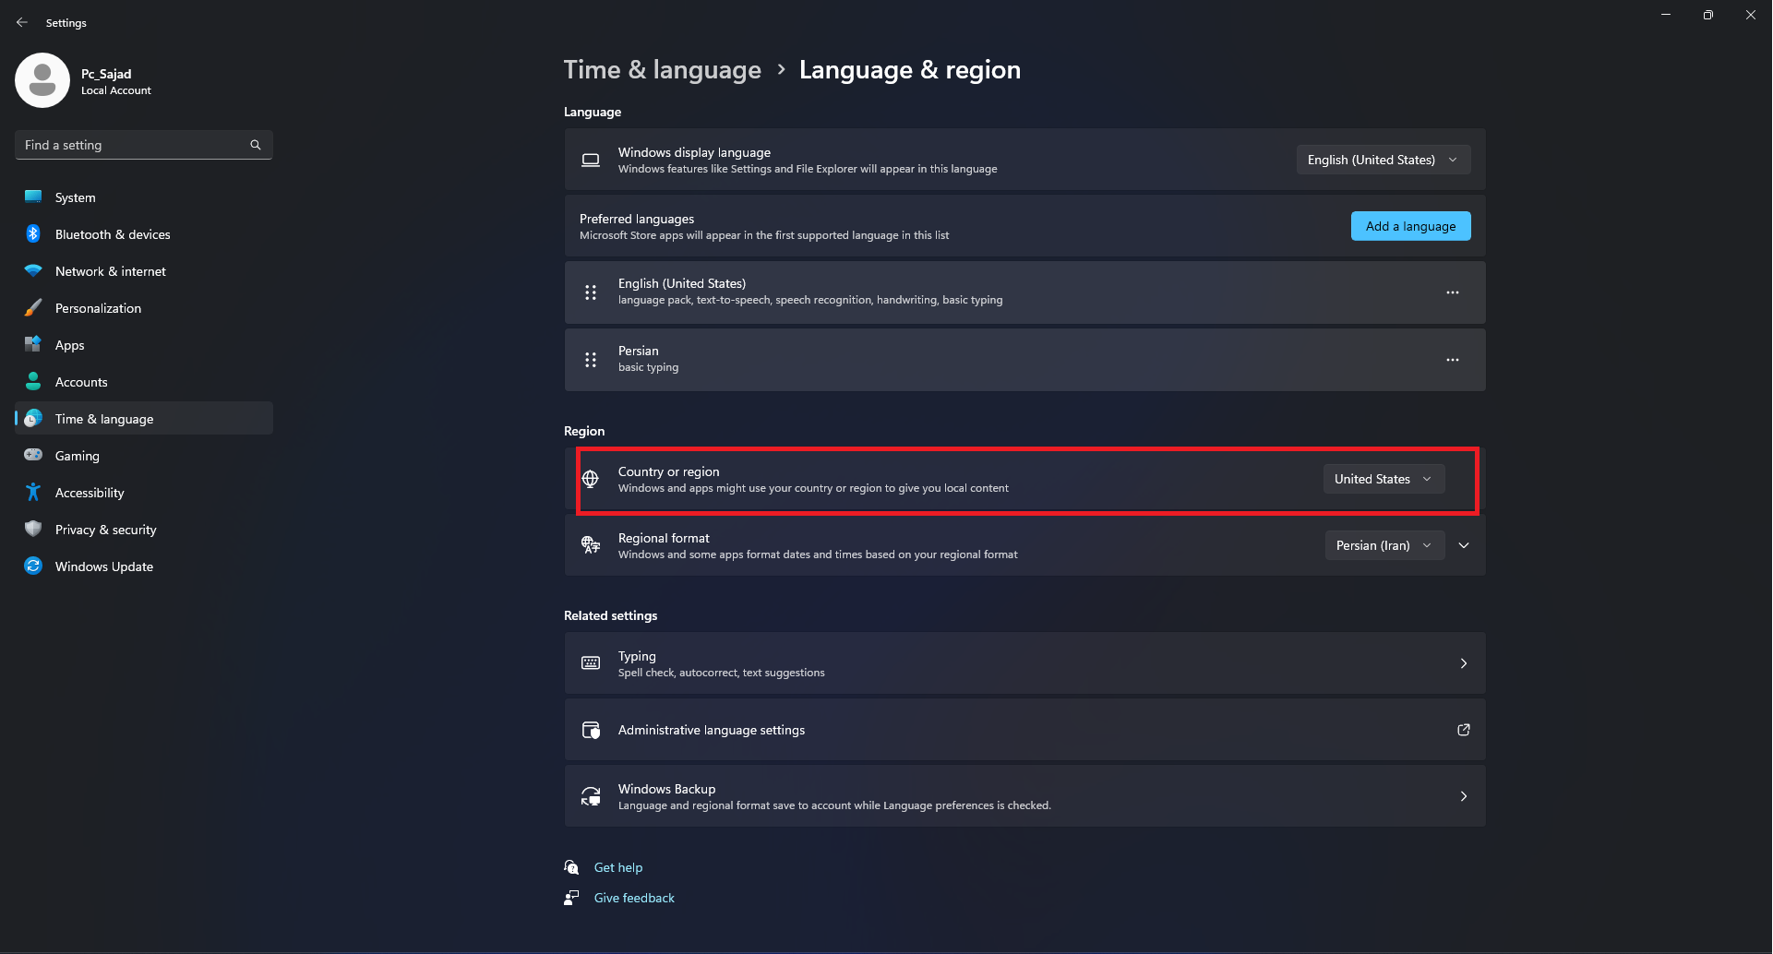Click the Bluetooth icon in the sidebar
Screen dimensions: 1773x954
[33, 233]
